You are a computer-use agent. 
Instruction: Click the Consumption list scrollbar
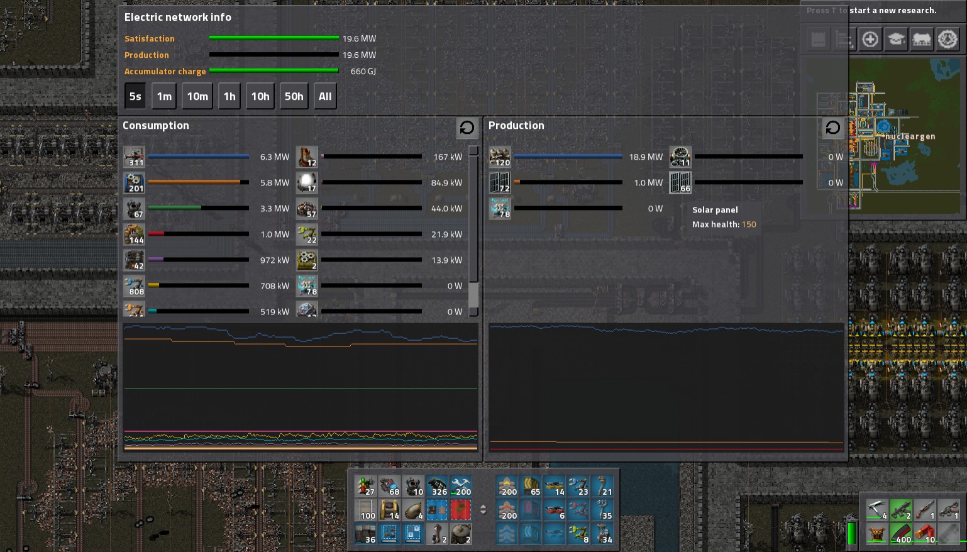[x=473, y=231]
